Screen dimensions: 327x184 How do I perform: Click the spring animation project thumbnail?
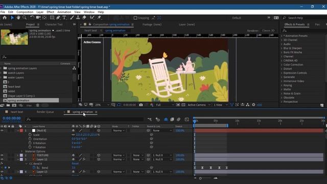(x=14, y=37)
